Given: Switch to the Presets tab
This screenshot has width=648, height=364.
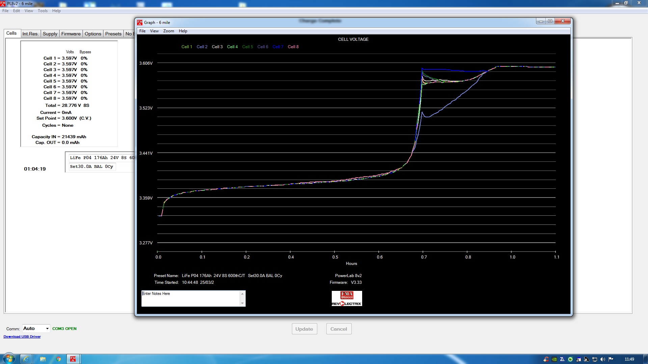Looking at the screenshot, I should click(113, 34).
